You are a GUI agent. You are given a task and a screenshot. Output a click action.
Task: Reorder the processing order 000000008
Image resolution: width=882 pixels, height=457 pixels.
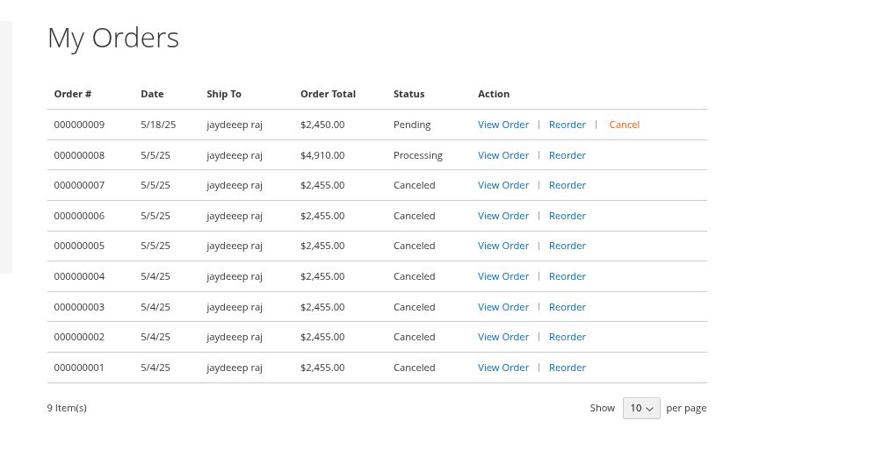tap(567, 155)
